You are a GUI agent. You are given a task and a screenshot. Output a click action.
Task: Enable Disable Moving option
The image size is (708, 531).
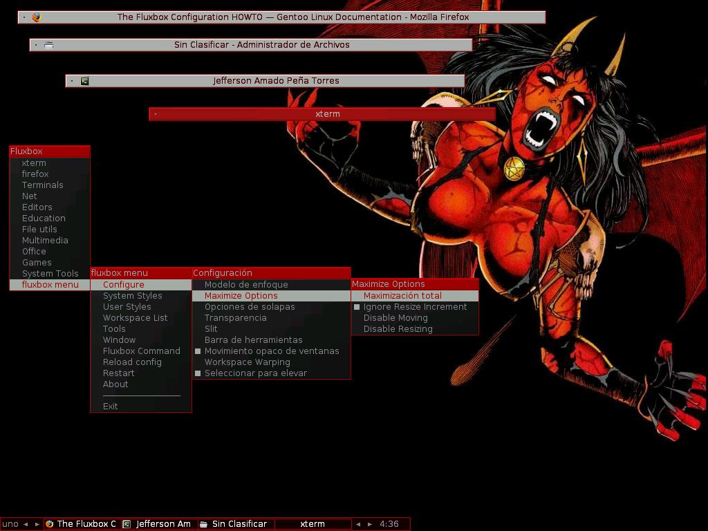pos(415,318)
